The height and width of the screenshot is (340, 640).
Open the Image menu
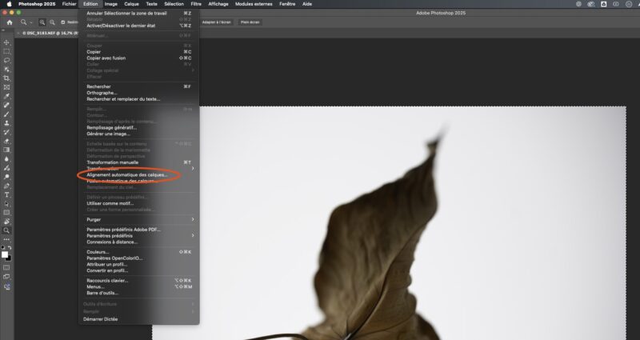[110, 4]
